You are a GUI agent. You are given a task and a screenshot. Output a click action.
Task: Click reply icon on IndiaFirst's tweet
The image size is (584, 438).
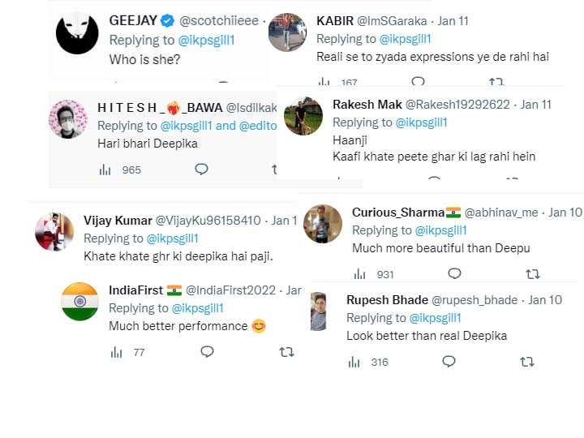point(207,352)
